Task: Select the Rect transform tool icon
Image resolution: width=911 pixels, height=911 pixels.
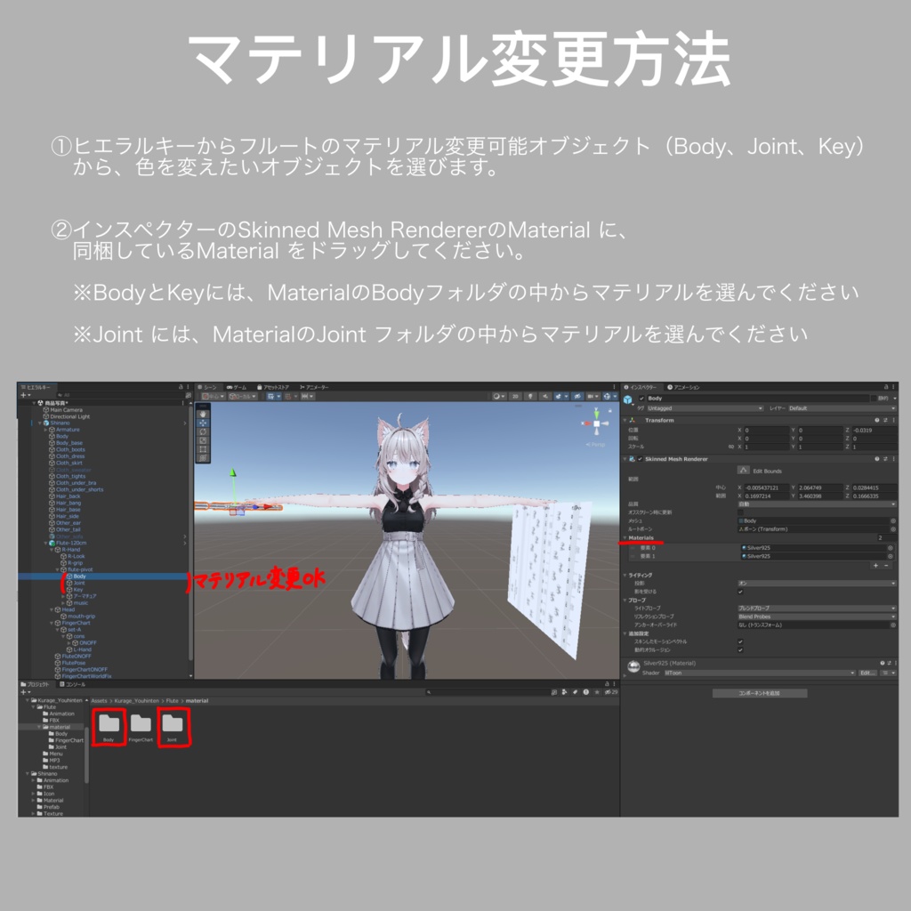Action: pyautogui.click(x=204, y=448)
